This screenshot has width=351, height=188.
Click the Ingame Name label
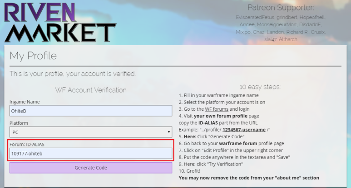25,102
